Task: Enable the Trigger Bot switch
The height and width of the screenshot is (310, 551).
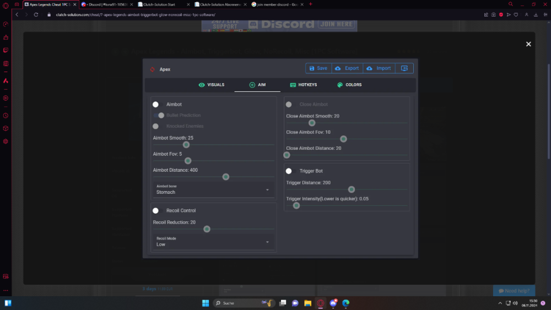Action: point(289,171)
